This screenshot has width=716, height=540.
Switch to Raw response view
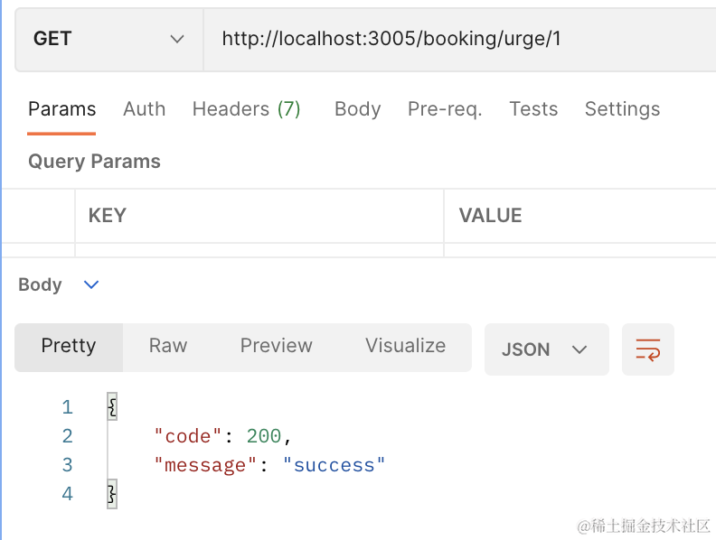pyautogui.click(x=168, y=347)
